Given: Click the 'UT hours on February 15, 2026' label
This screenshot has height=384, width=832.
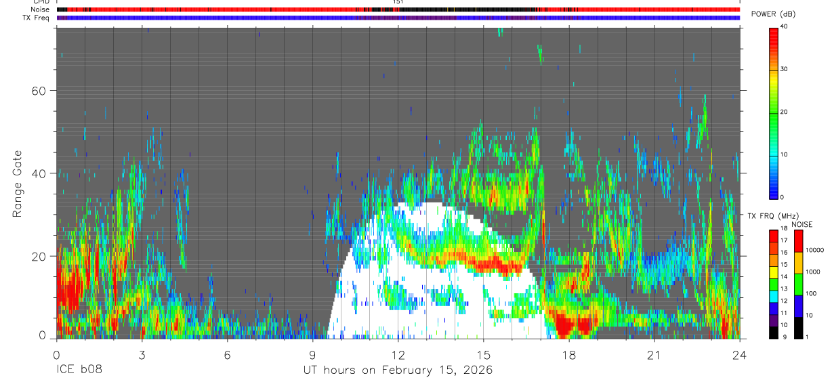Looking at the screenshot, I should pyautogui.click(x=398, y=371).
